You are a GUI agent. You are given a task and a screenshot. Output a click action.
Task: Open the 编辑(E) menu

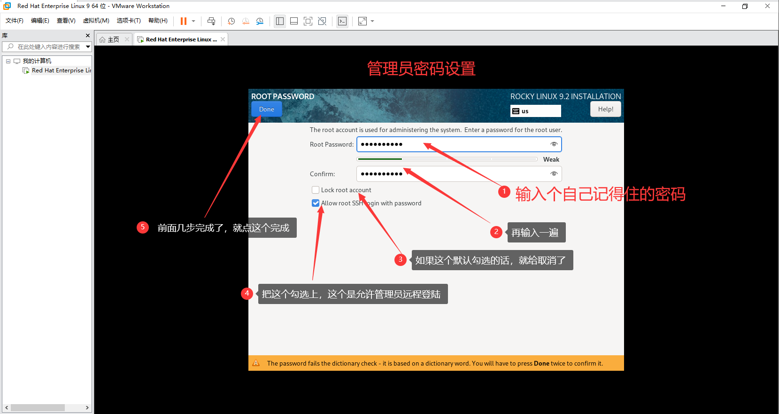40,21
